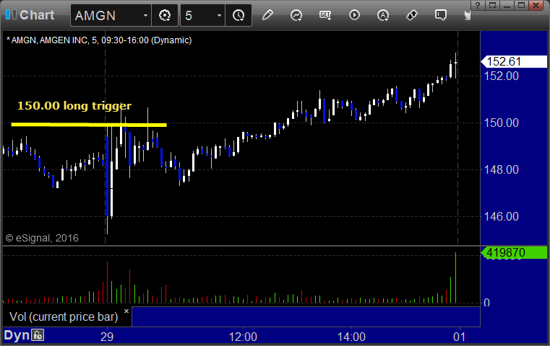
Task: Click the Chart window link icon
Action: click(x=11, y=14)
